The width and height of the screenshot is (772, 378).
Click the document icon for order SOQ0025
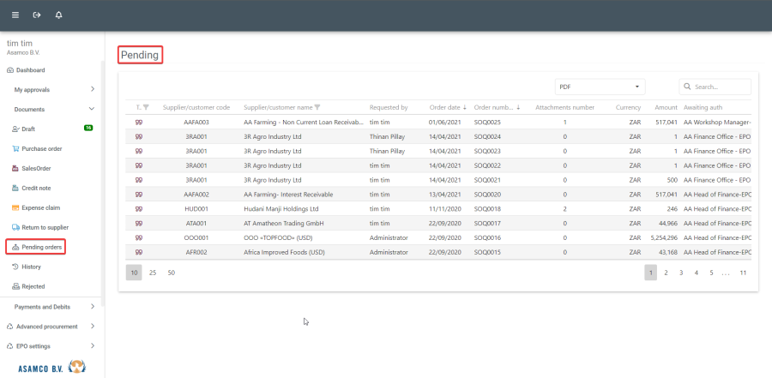(139, 123)
